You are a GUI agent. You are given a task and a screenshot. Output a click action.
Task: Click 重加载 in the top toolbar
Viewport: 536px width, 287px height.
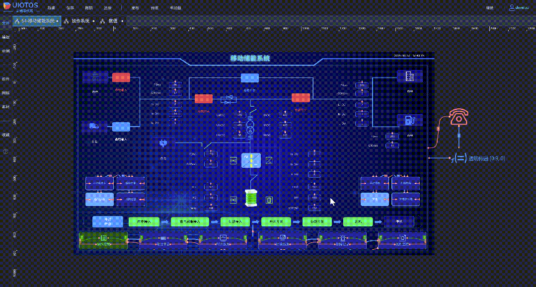pos(175,7)
